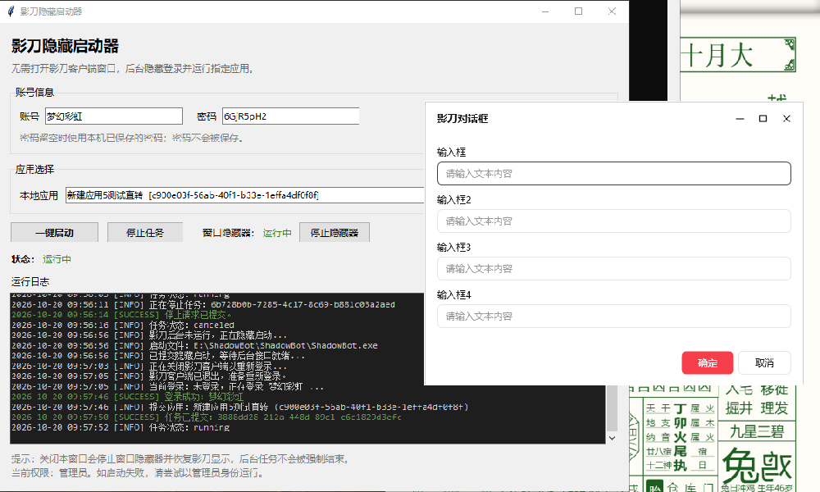The image size is (820, 492).
Task: Click the feather icon in launcher title bar
Action: (11, 11)
